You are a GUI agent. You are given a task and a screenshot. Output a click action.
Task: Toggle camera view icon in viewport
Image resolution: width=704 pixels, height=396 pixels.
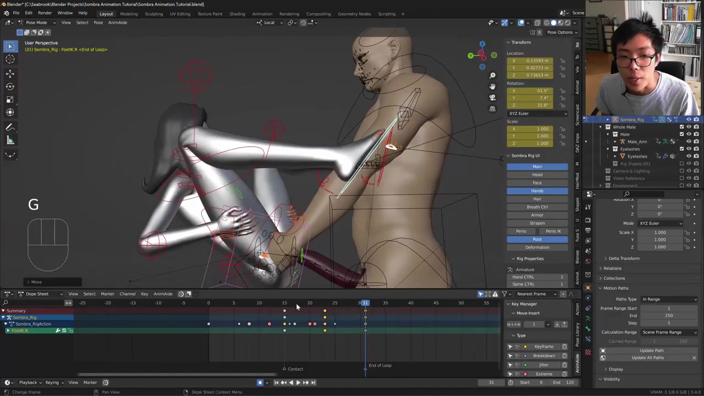point(492,97)
